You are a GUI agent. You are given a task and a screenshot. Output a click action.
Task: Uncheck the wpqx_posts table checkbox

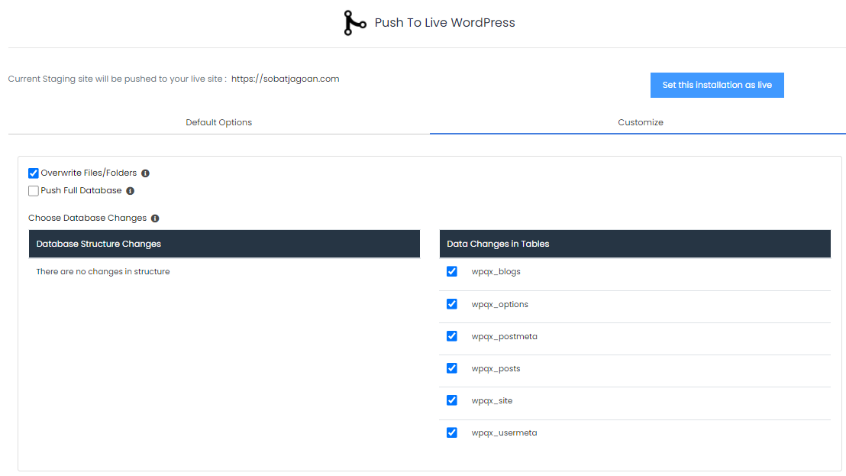click(x=451, y=368)
